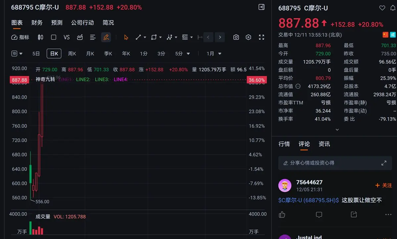Select the candlestick chart type icon
The height and width of the screenshot is (239, 397).
tap(40, 37)
